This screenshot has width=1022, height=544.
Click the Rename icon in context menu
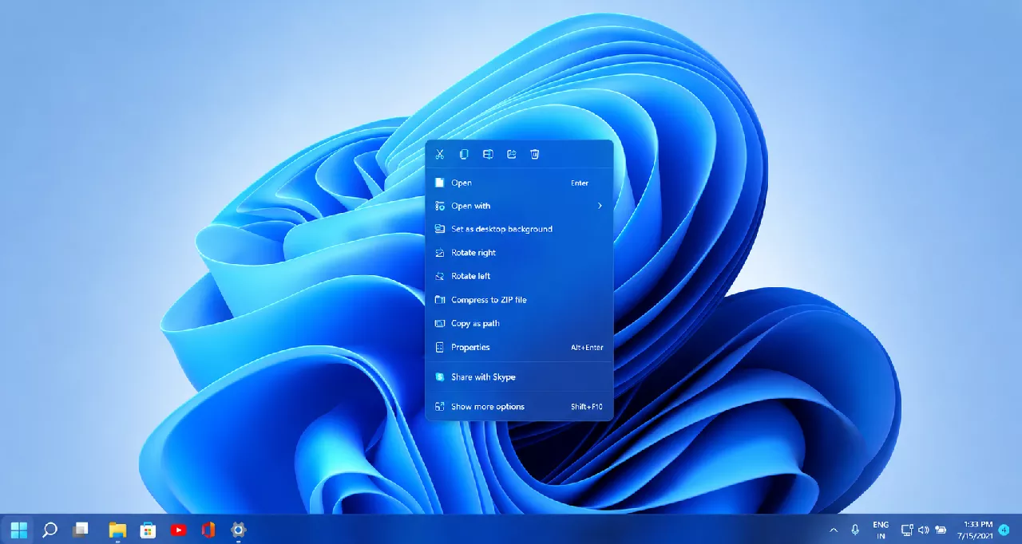[488, 154]
